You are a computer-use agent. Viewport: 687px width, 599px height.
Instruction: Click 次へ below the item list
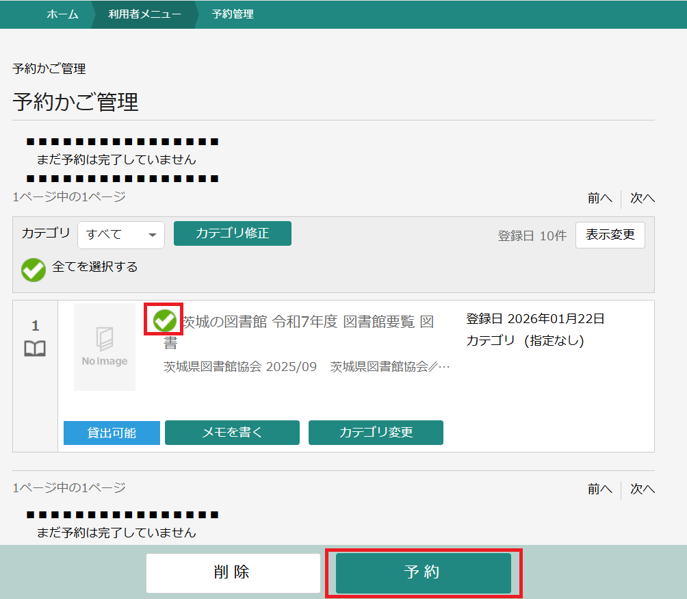point(643,489)
